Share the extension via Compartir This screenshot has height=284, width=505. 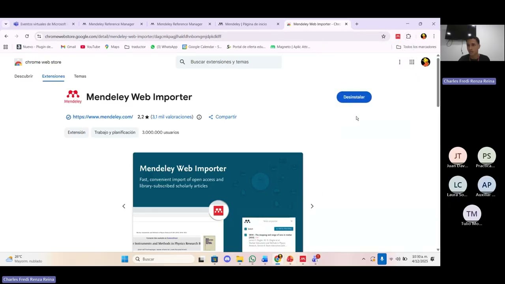coord(223,117)
